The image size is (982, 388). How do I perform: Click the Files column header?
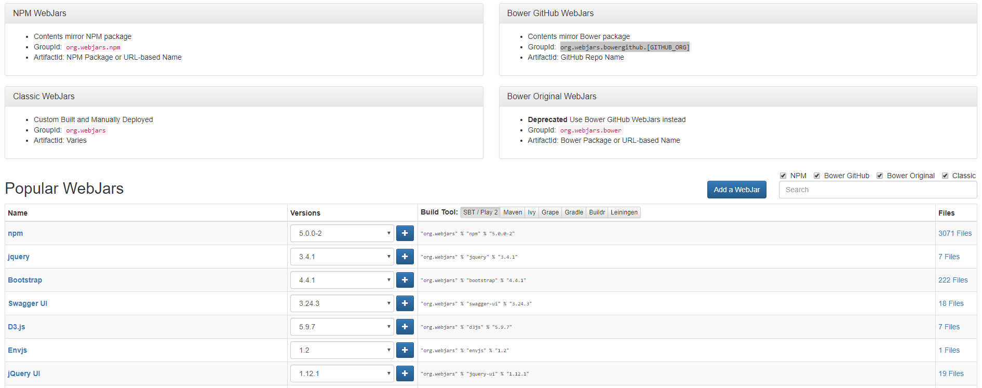[946, 213]
